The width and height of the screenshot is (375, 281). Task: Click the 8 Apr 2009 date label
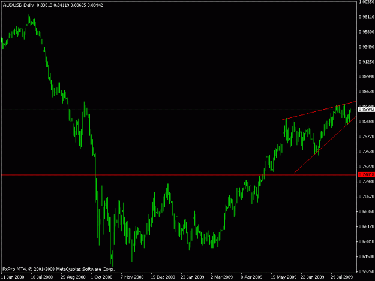click(251, 277)
